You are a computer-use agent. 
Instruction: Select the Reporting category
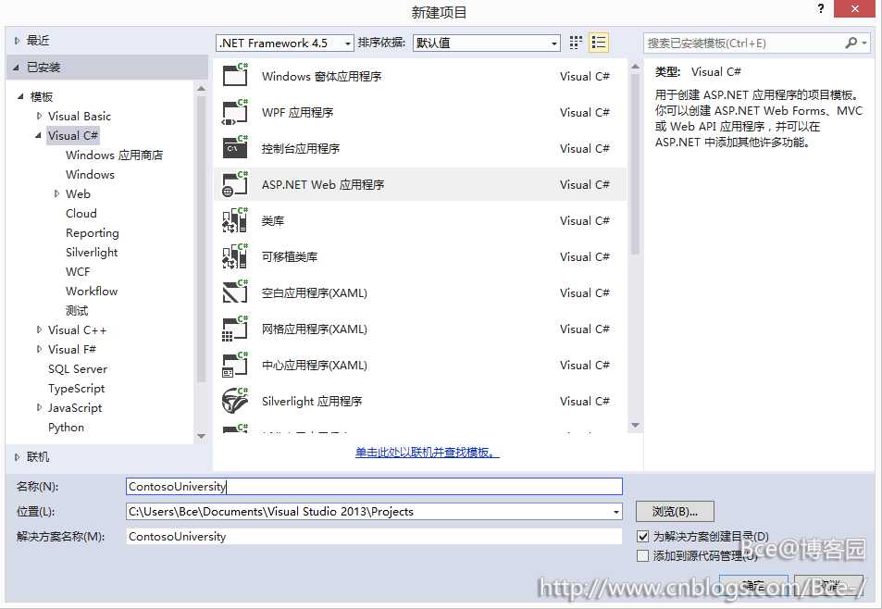(93, 233)
